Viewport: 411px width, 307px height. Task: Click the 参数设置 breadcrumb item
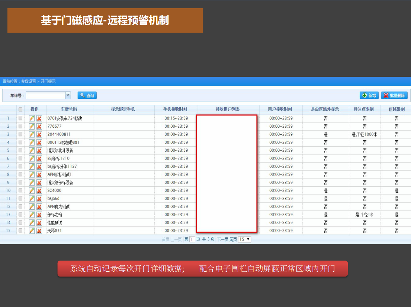pyautogui.click(x=28, y=81)
